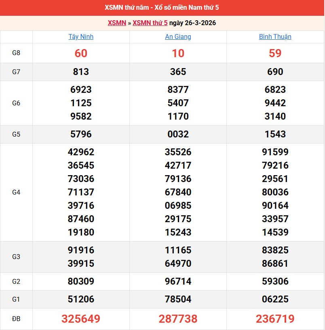Select Tây Ninh G8 number 60
Viewport: 325px width, 330px height.
pos(81,53)
